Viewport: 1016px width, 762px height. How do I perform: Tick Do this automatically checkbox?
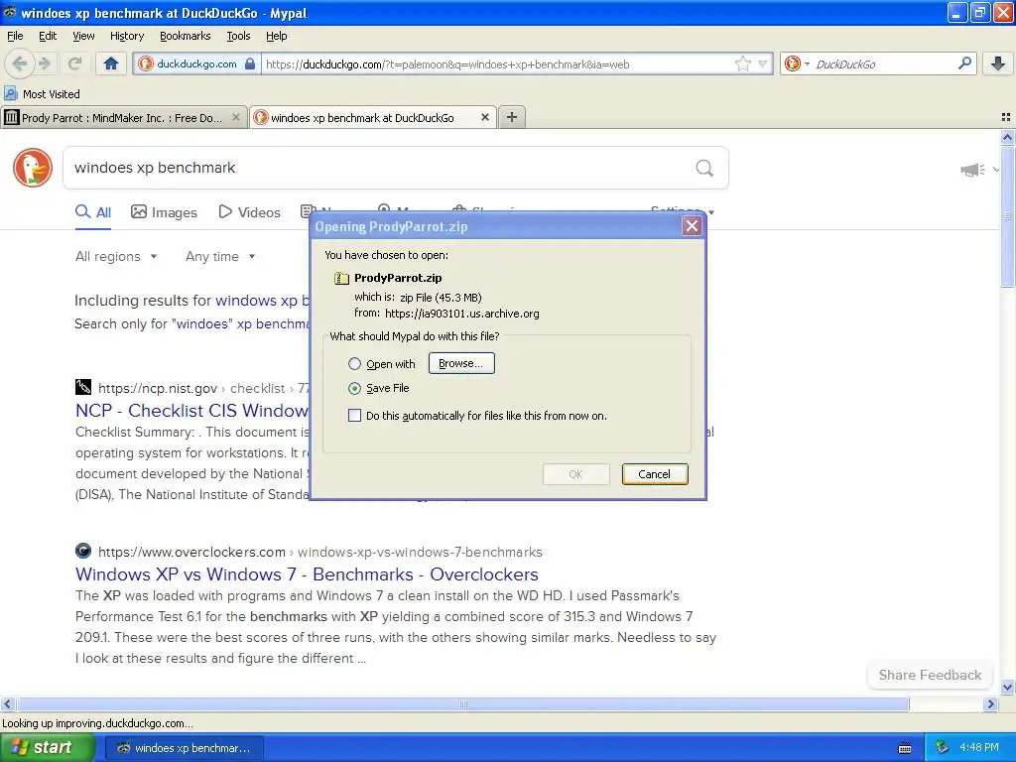click(354, 416)
